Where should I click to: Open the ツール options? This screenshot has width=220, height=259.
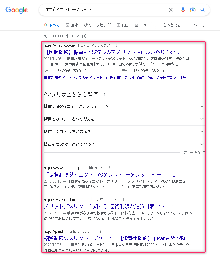pyautogui.click(x=199, y=25)
